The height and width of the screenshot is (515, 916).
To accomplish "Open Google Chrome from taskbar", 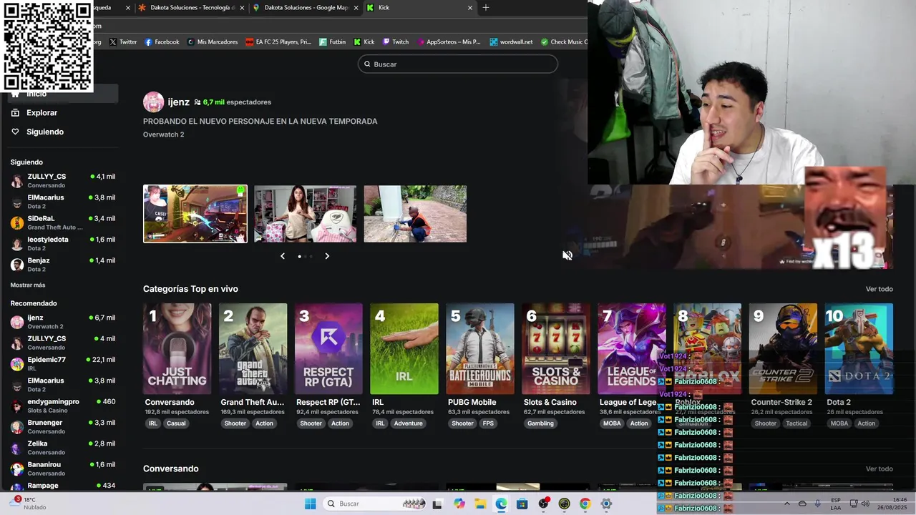I will [x=585, y=504].
